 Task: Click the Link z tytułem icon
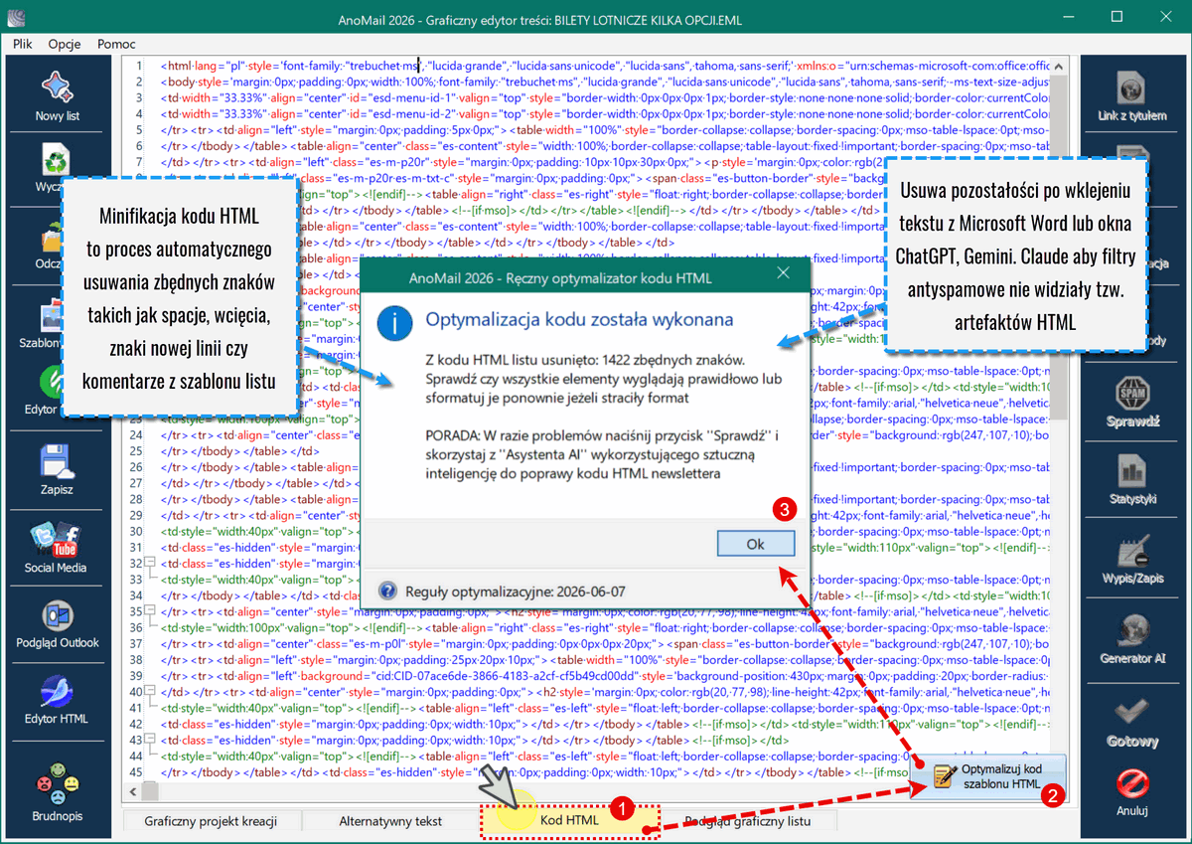pos(1132,87)
